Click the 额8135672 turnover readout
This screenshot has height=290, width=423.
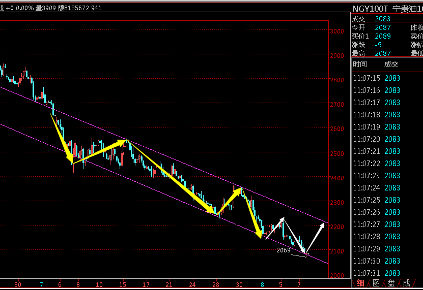[x=73, y=8]
